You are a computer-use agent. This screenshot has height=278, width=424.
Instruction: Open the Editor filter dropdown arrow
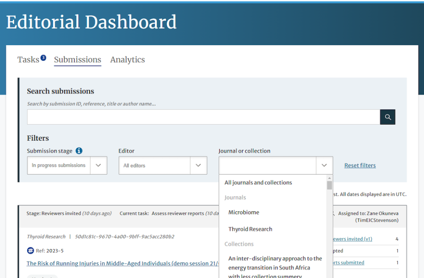pyautogui.click(x=198, y=165)
